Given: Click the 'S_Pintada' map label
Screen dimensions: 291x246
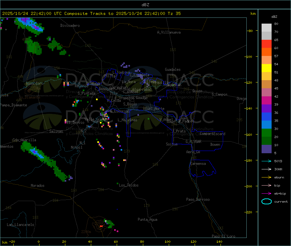Looking at the screenshot, I should point(86,93).
